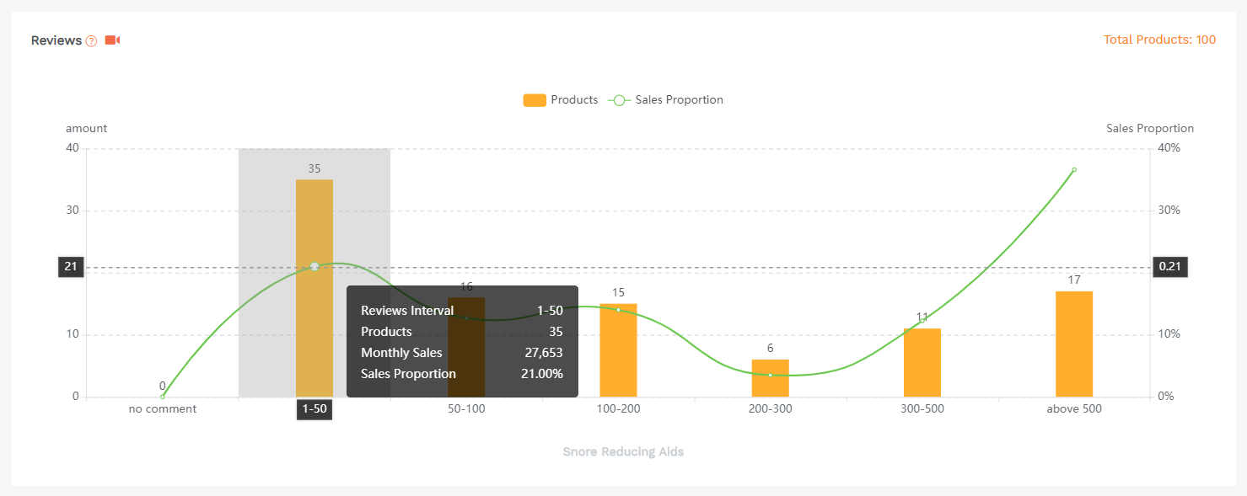Click the '50-100' axis label
This screenshot has width=1247, height=496.
pos(466,409)
